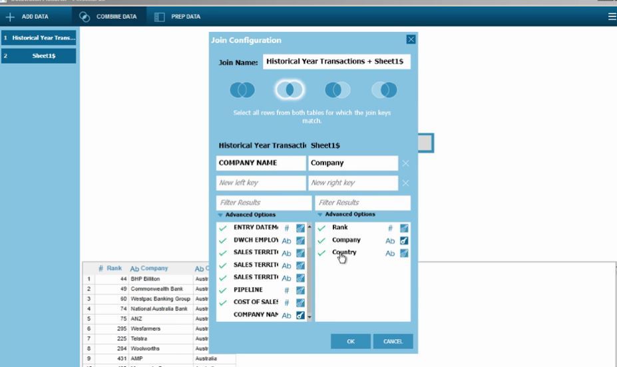Remove the COMPANY NAME / Company key pair
Image resolution: width=617 pixels, height=367 pixels.
coord(405,163)
